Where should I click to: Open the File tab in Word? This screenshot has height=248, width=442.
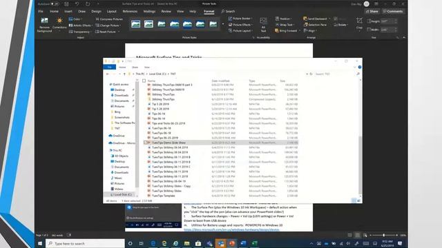(41, 11)
